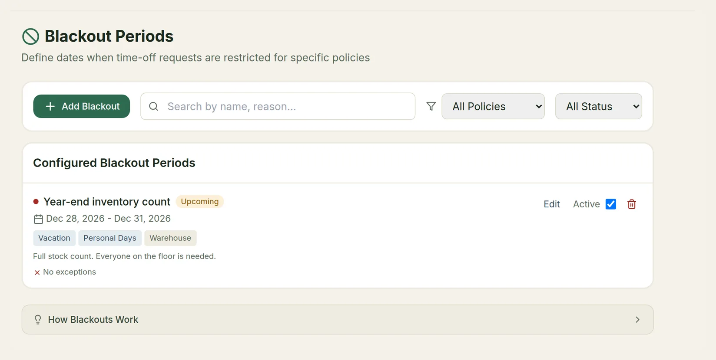Delete the Year-end inventory count blackout
The width and height of the screenshot is (716, 360).
(x=632, y=204)
